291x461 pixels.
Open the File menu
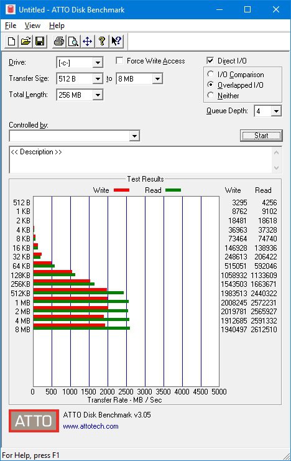tap(11, 26)
